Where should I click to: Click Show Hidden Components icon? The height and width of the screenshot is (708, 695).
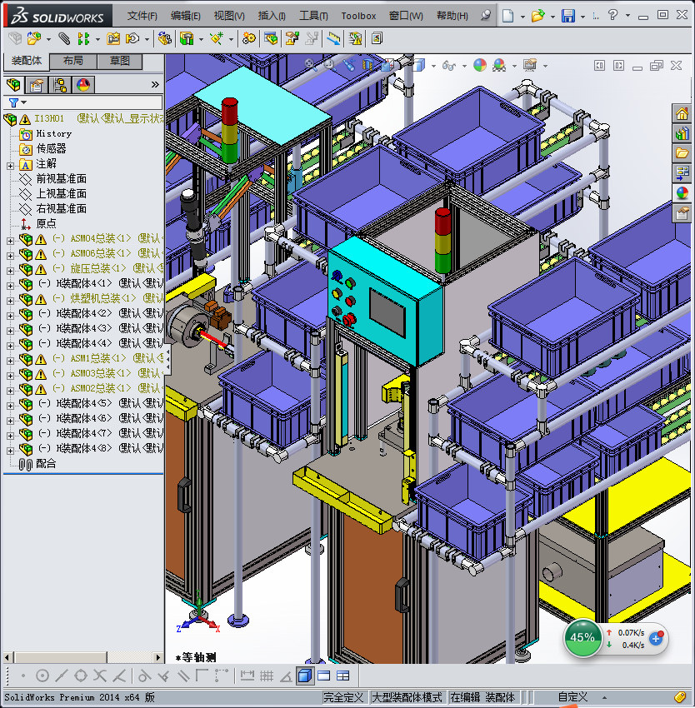coord(164,39)
